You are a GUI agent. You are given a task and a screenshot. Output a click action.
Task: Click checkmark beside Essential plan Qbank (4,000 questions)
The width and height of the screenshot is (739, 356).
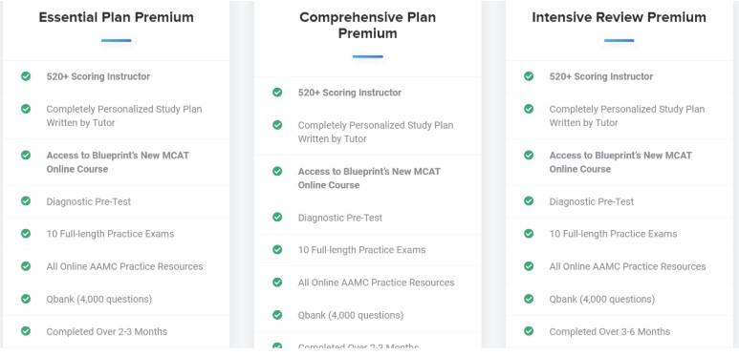point(26,299)
